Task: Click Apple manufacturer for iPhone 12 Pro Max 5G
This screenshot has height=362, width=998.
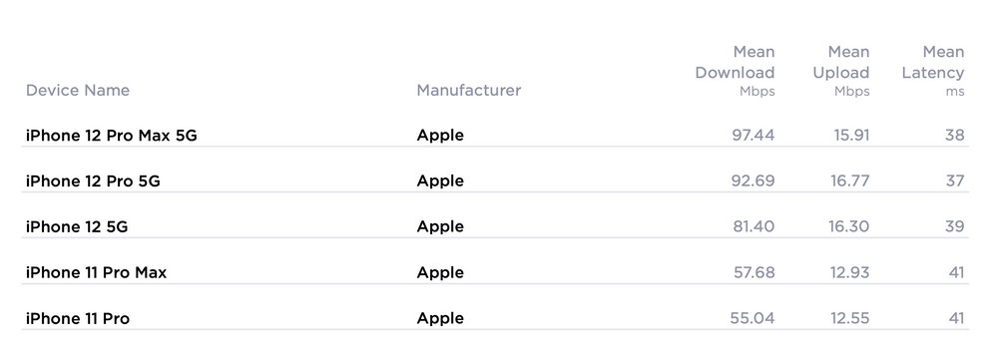Action: tap(440, 136)
